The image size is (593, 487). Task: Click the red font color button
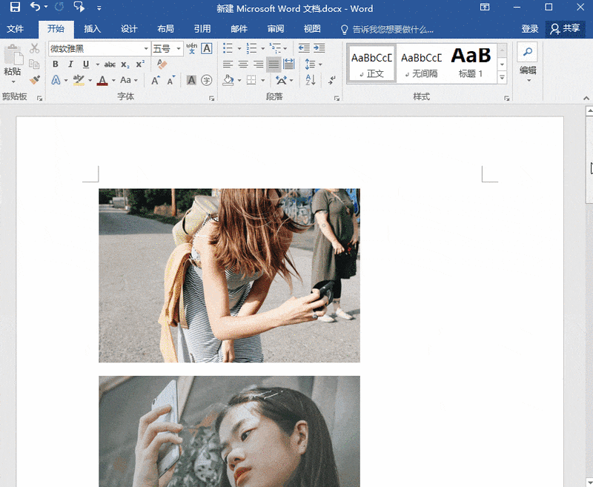[102, 80]
